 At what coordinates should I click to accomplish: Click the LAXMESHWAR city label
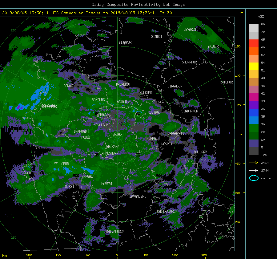109,153
